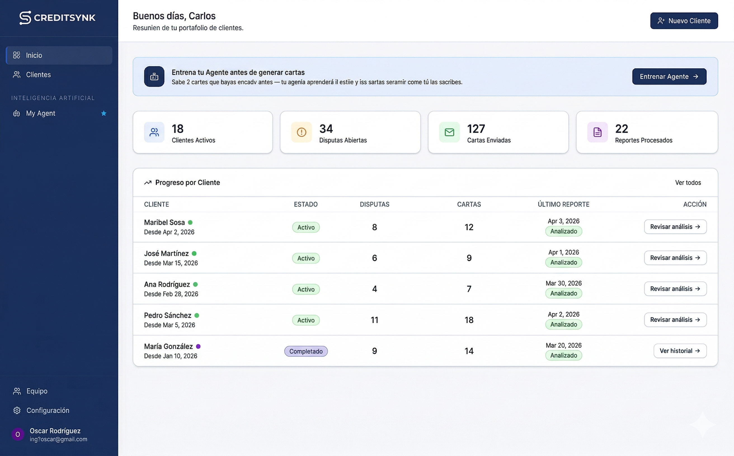Open the Oscar Rodríguez profile name
The width and height of the screenshot is (734, 456).
pyautogui.click(x=55, y=431)
